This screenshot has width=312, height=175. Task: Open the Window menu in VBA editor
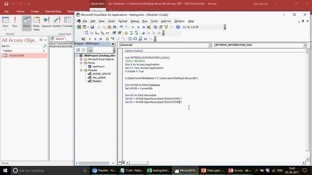[x=179, y=21]
